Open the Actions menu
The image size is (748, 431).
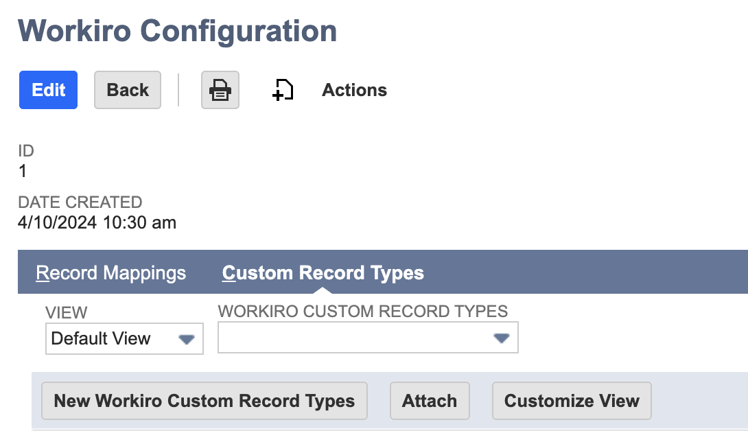coord(354,89)
